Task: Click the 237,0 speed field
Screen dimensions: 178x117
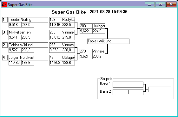Action: coord(28,25)
